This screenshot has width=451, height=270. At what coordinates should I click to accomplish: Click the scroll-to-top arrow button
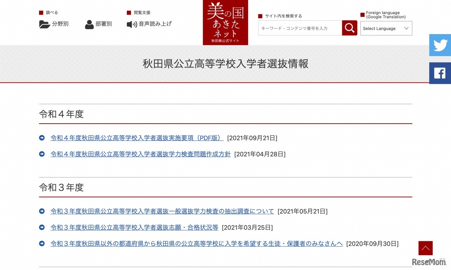(x=425, y=248)
